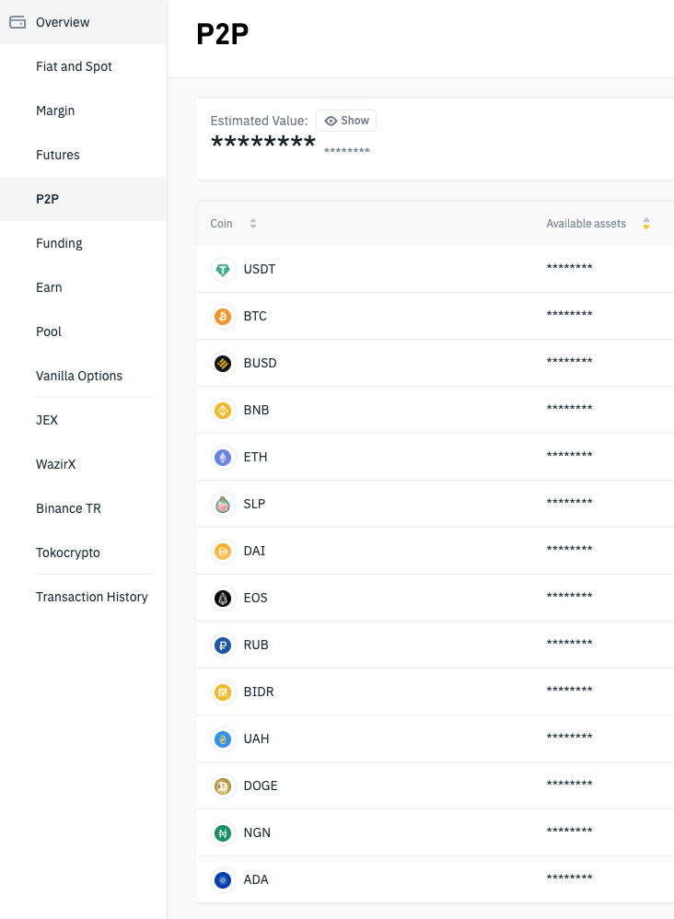Select the BUSD coin name
The image size is (674, 919).
tap(261, 363)
